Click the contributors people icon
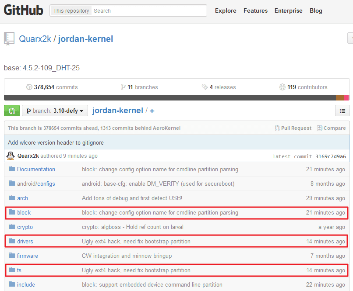 point(282,87)
